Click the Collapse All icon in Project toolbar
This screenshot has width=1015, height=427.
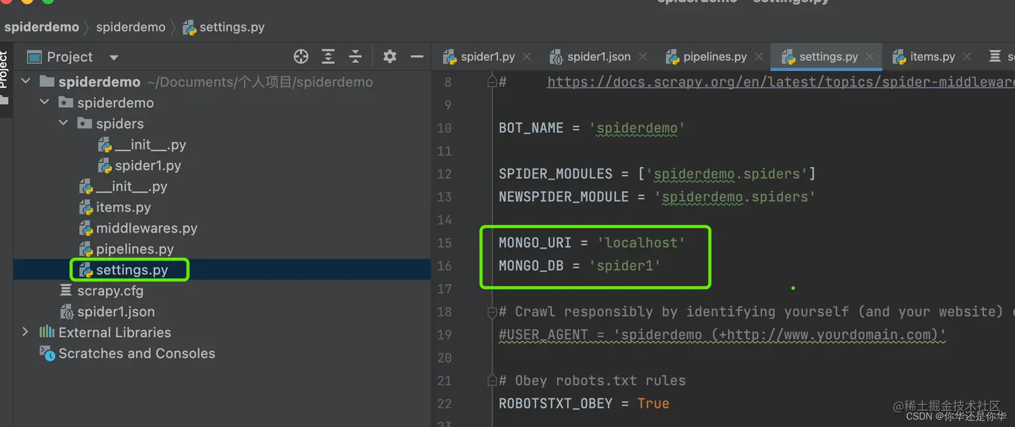click(x=356, y=57)
